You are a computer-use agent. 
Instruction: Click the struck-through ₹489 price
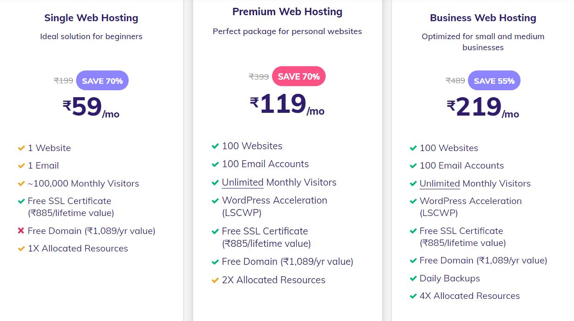(x=455, y=81)
